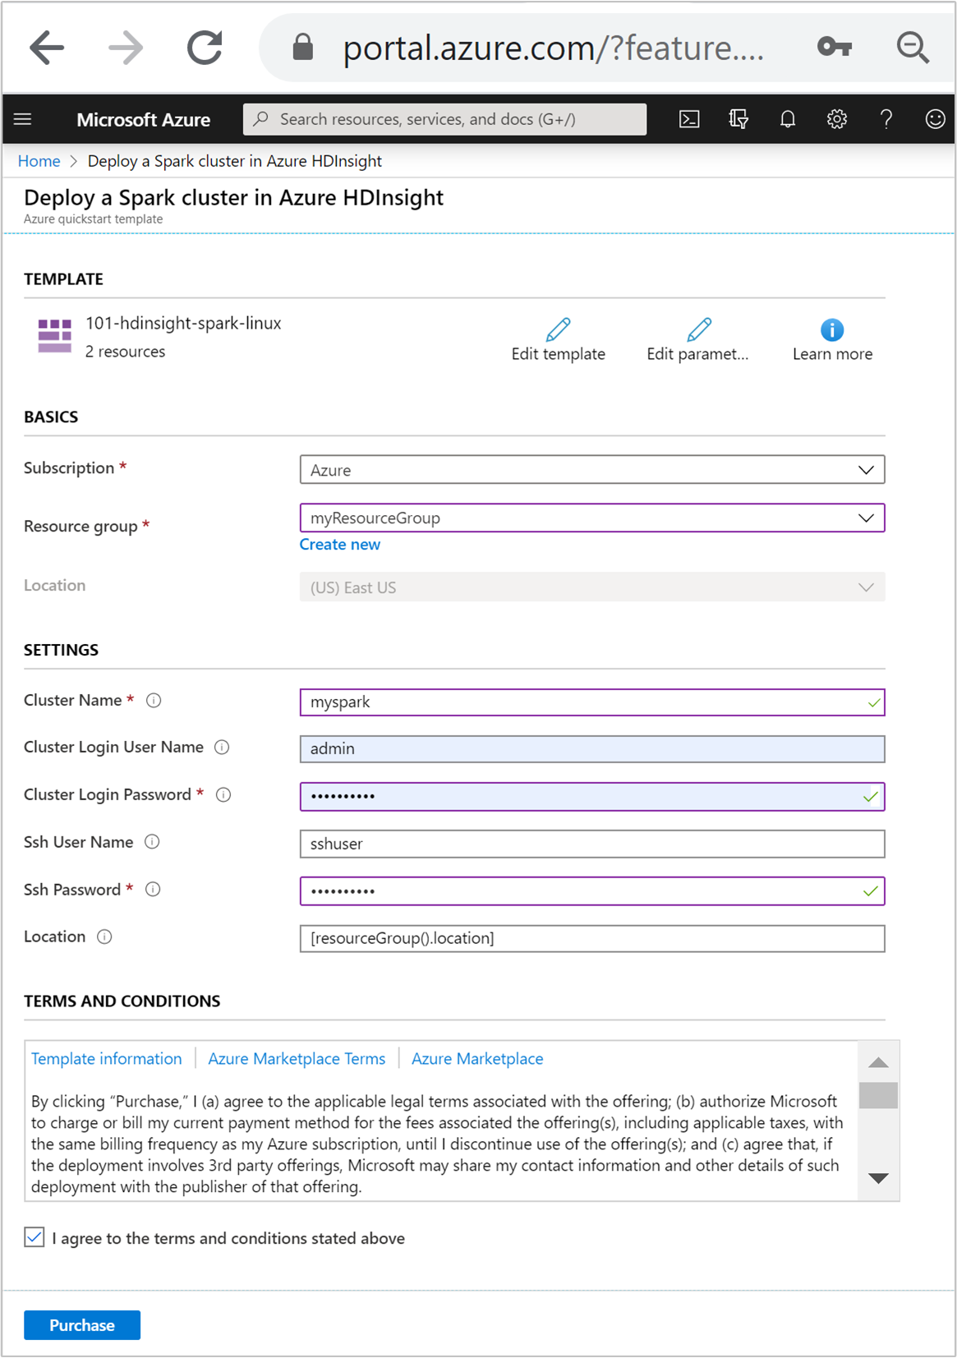
Task: Click the Create new resource group link
Action: coord(339,545)
